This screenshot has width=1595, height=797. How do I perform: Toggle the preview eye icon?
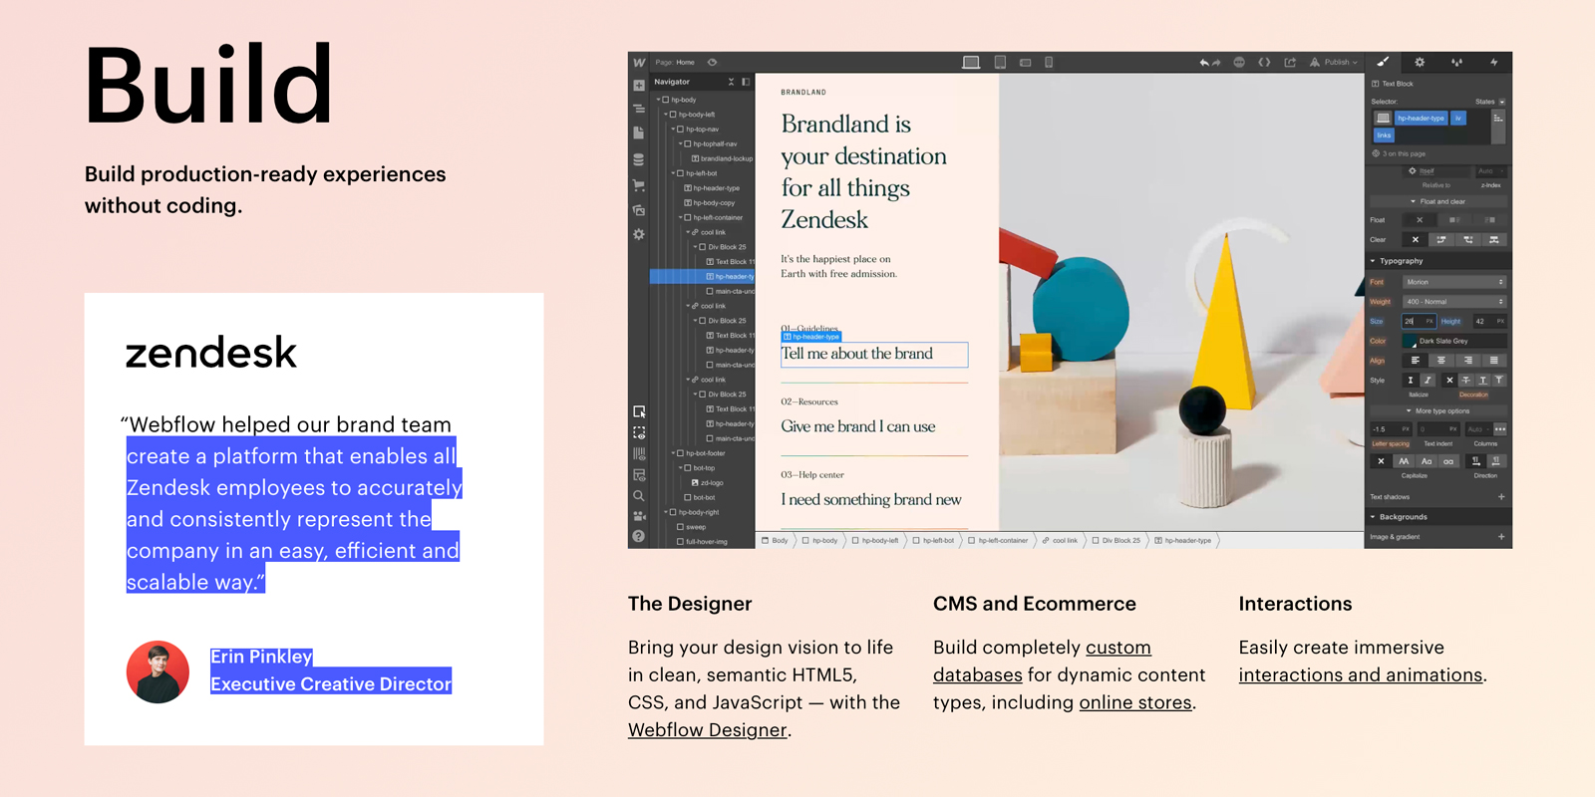[x=712, y=62]
